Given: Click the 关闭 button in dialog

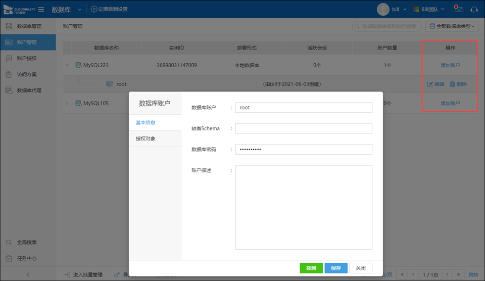Looking at the screenshot, I should 361,268.
